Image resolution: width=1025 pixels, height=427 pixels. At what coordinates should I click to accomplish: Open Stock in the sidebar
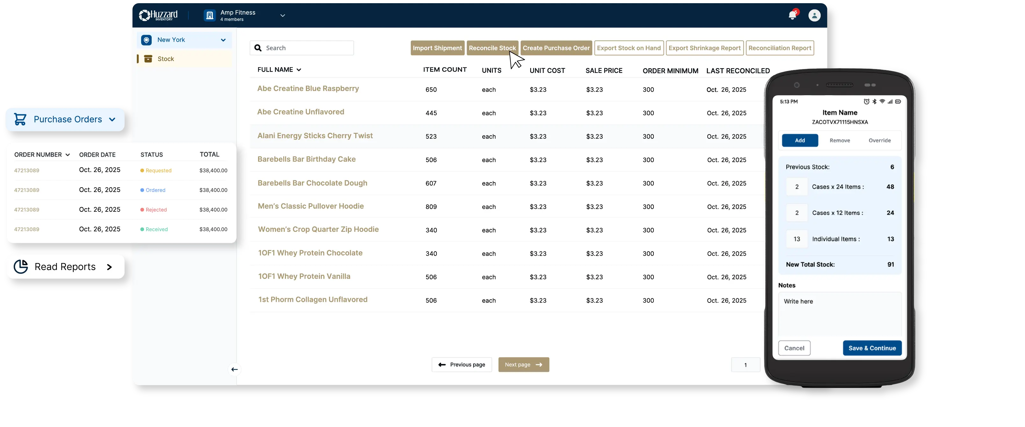pos(184,59)
